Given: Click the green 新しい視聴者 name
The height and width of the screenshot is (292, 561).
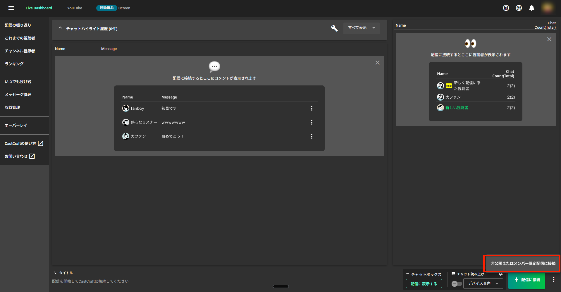Looking at the screenshot, I should (x=457, y=108).
